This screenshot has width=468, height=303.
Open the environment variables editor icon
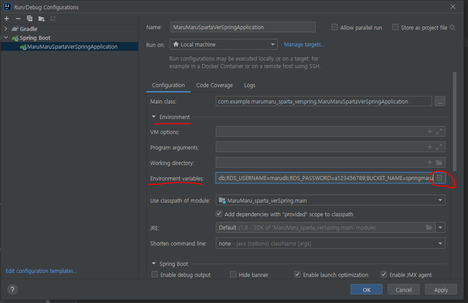pyautogui.click(x=439, y=178)
